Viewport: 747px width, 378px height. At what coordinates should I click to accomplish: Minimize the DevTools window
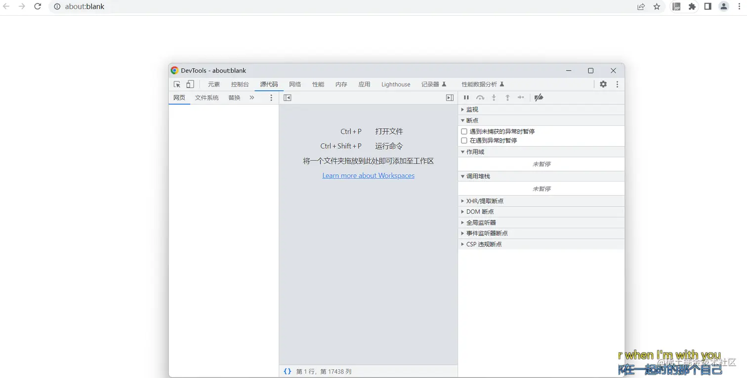569,71
